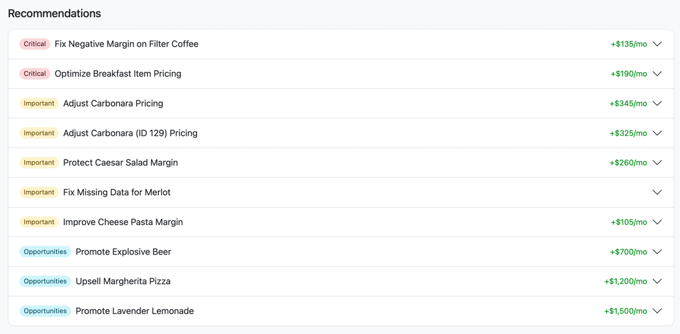Expand the Filter Coffee recommendation chevron
Image resolution: width=680 pixels, height=334 pixels.
[657, 44]
